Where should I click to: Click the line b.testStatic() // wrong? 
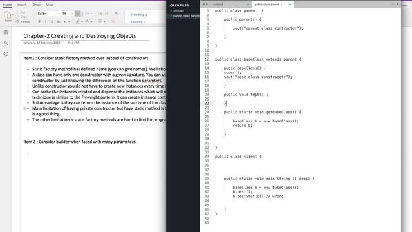pyautogui.click(x=258, y=196)
